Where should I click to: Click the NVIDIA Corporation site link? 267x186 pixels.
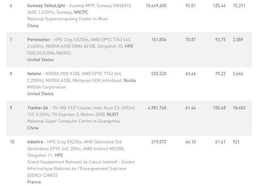tap(46, 87)
